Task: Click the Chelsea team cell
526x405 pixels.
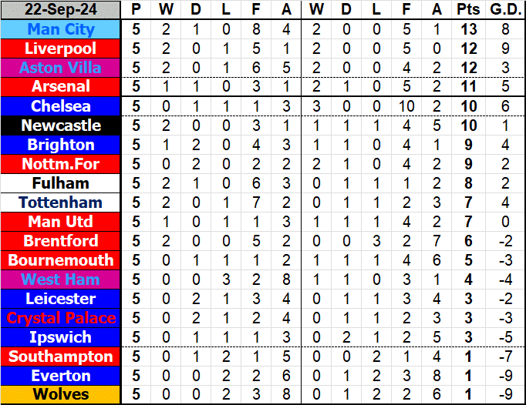Action: 61,106
